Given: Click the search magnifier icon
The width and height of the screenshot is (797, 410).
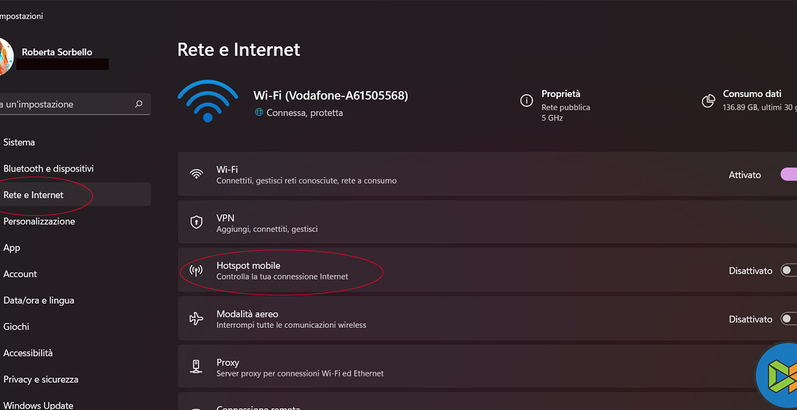Looking at the screenshot, I should pos(139,104).
